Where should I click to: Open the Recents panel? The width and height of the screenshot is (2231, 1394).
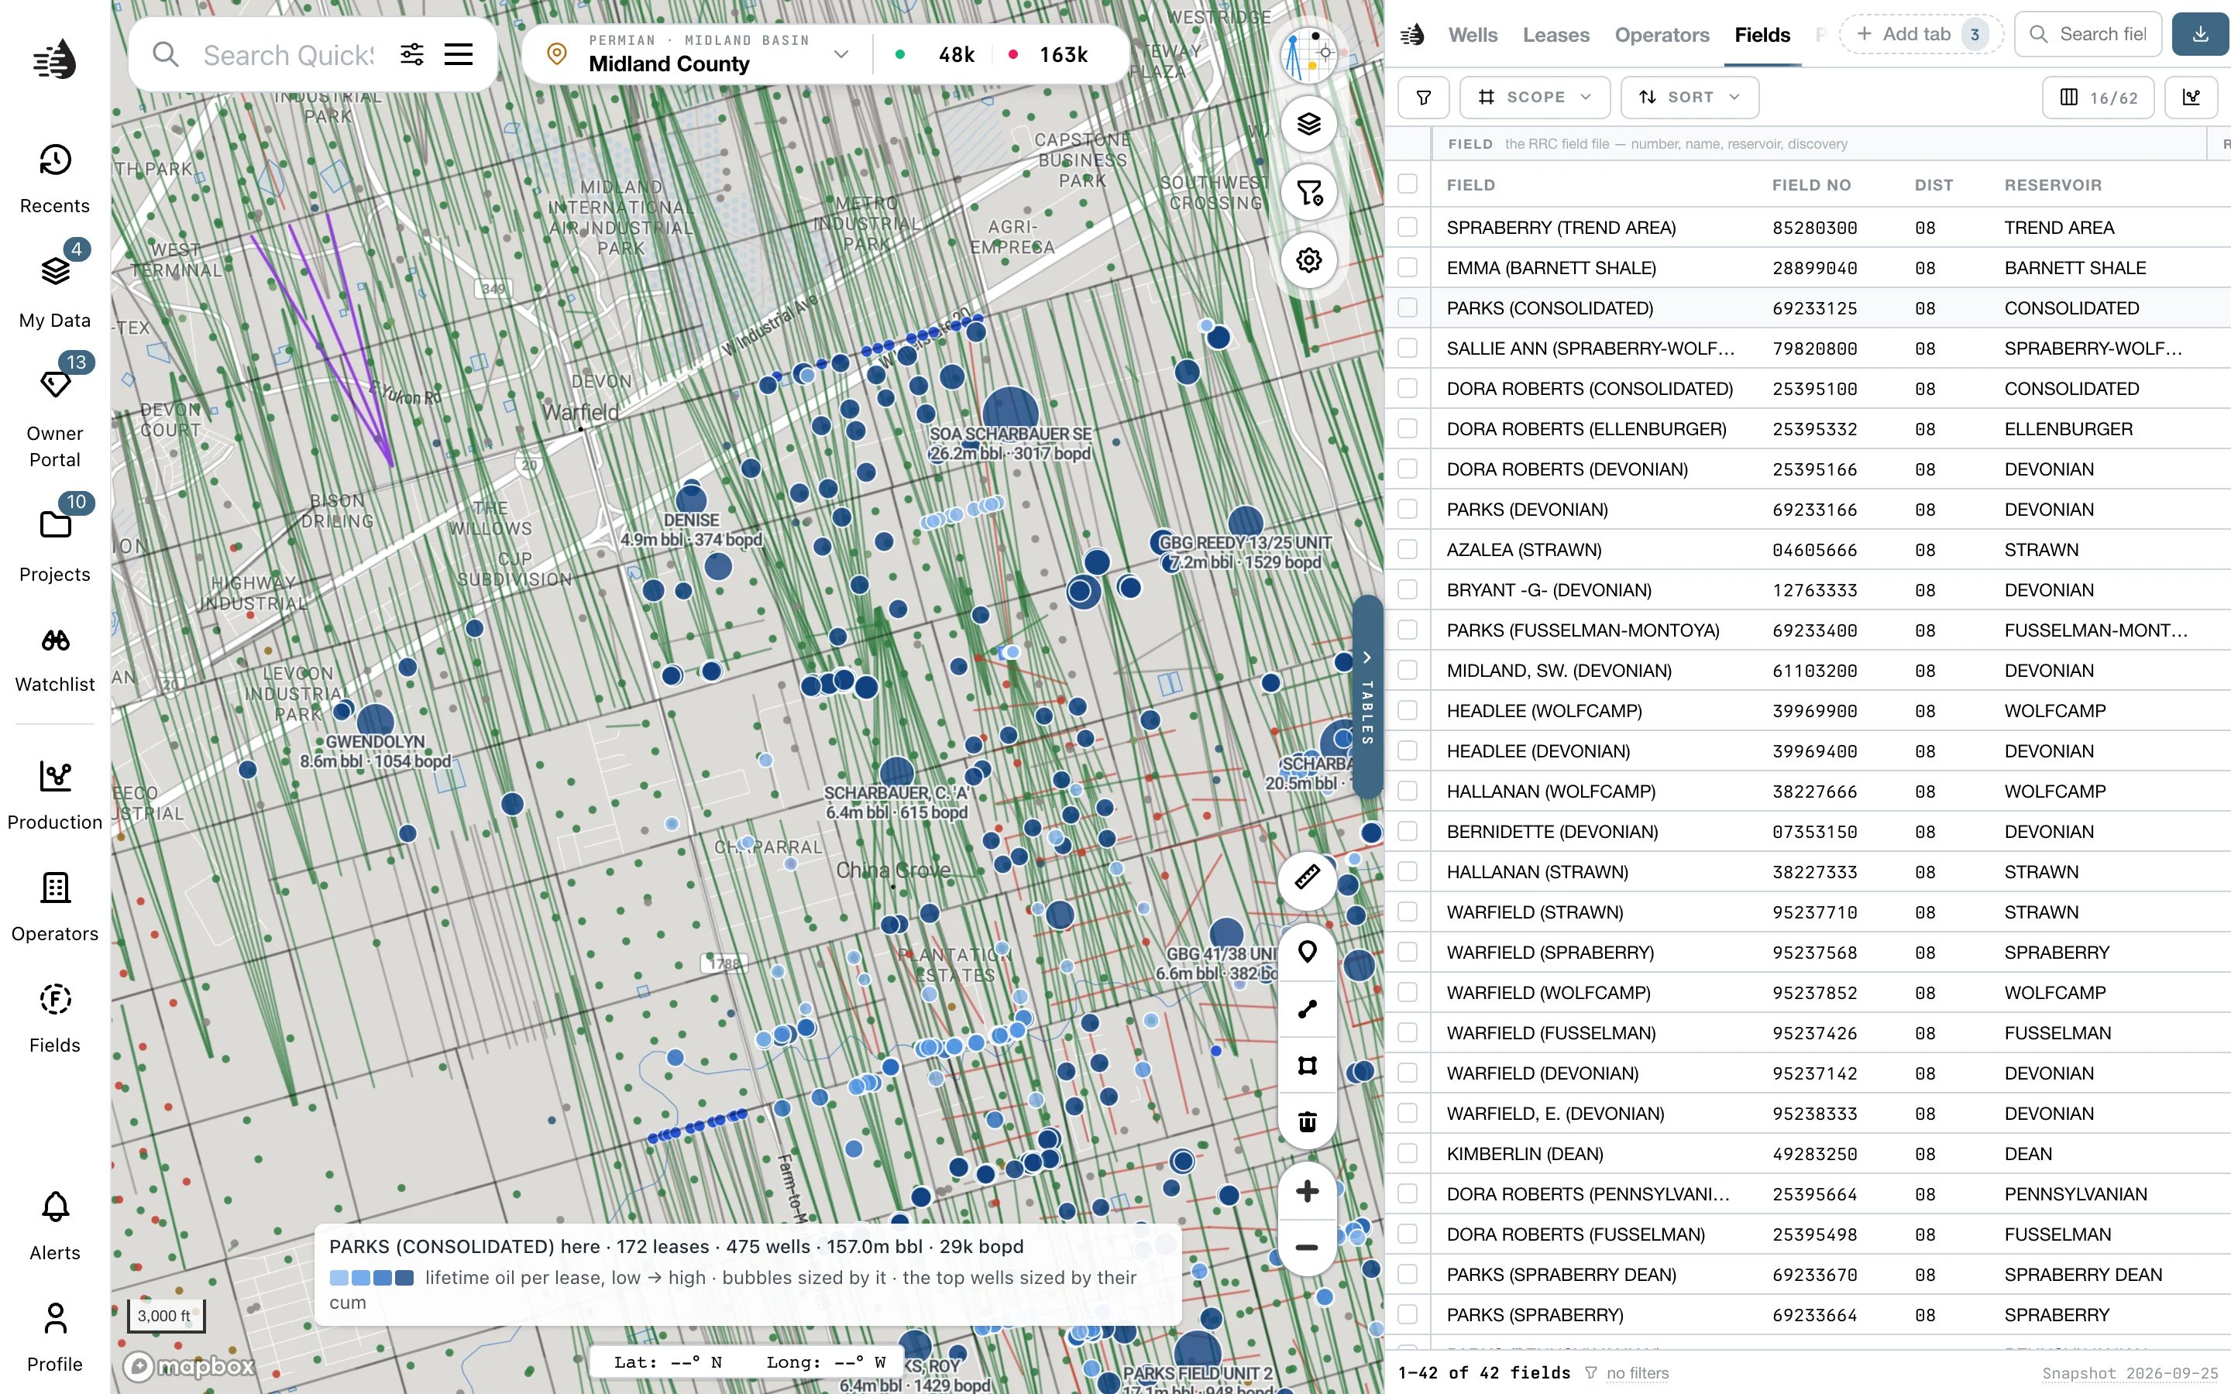coord(54,179)
